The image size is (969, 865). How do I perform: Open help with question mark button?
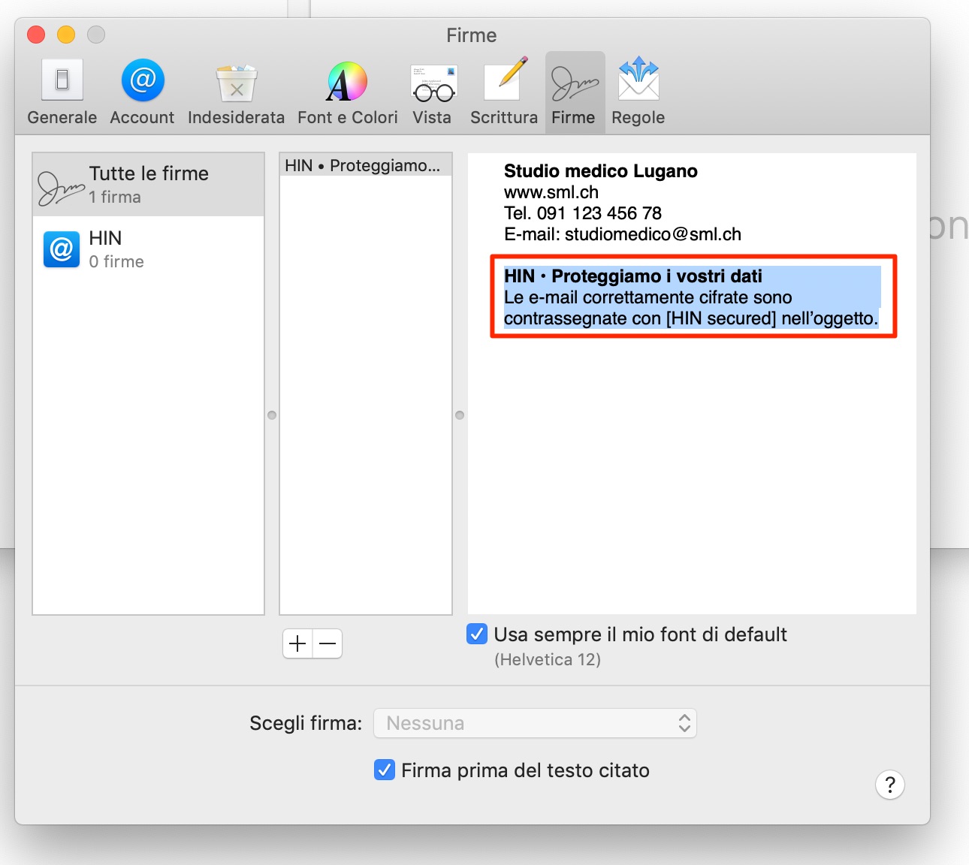890,785
